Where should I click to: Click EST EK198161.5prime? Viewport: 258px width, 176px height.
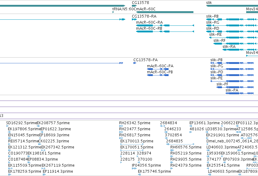click(44, 153)
